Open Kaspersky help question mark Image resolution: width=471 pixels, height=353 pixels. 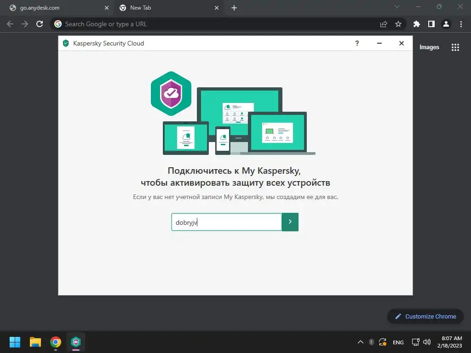357,43
